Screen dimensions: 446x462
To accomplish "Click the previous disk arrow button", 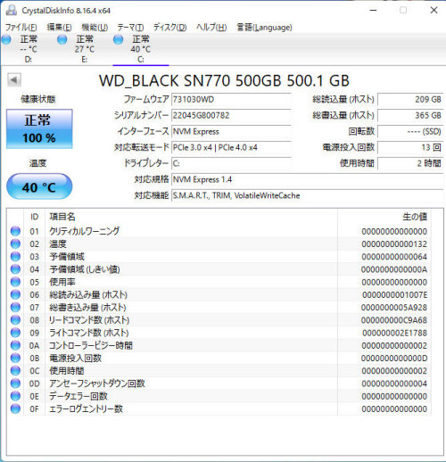I will point(14,79).
